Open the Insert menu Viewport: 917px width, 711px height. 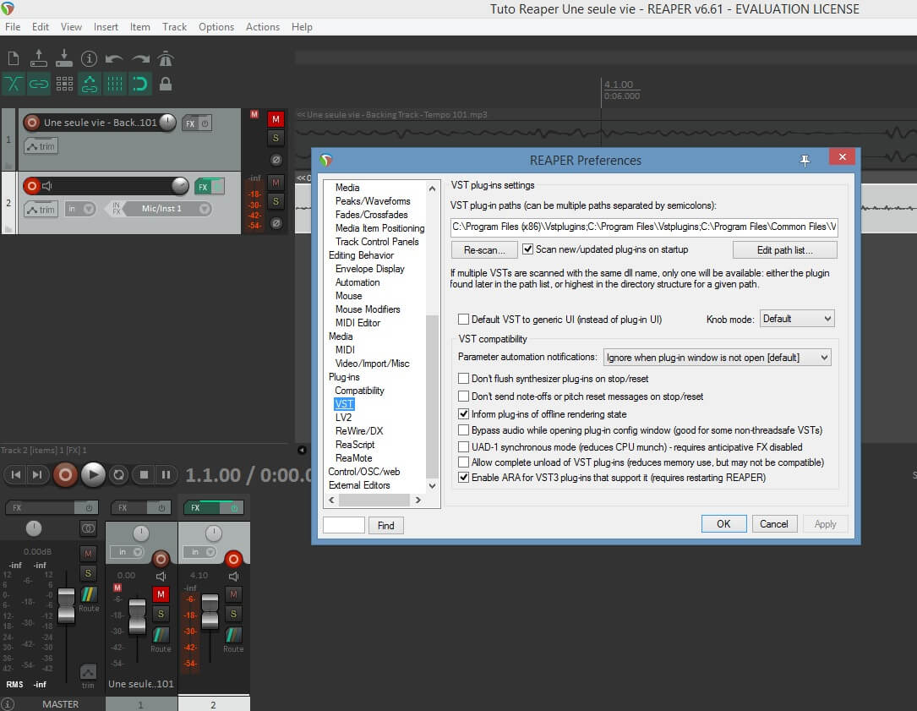[106, 27]
